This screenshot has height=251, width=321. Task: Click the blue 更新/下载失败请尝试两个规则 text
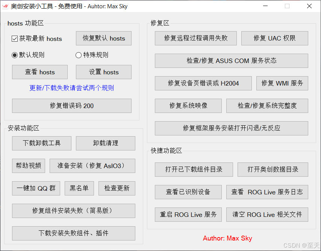click(x=72, y=88)
